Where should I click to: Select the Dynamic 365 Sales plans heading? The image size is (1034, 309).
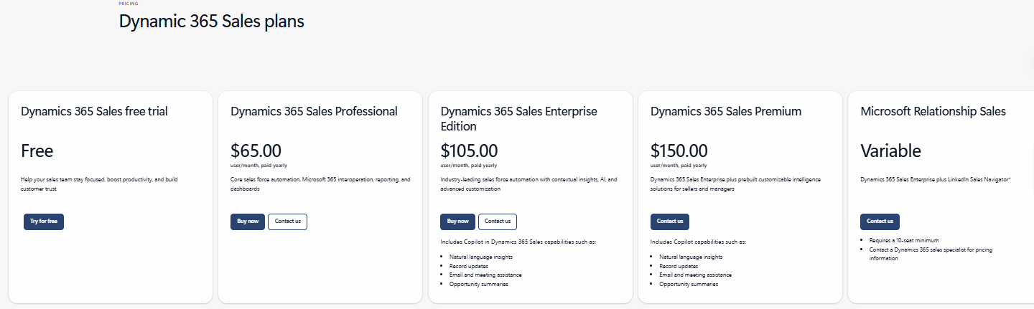pos(212,22)
